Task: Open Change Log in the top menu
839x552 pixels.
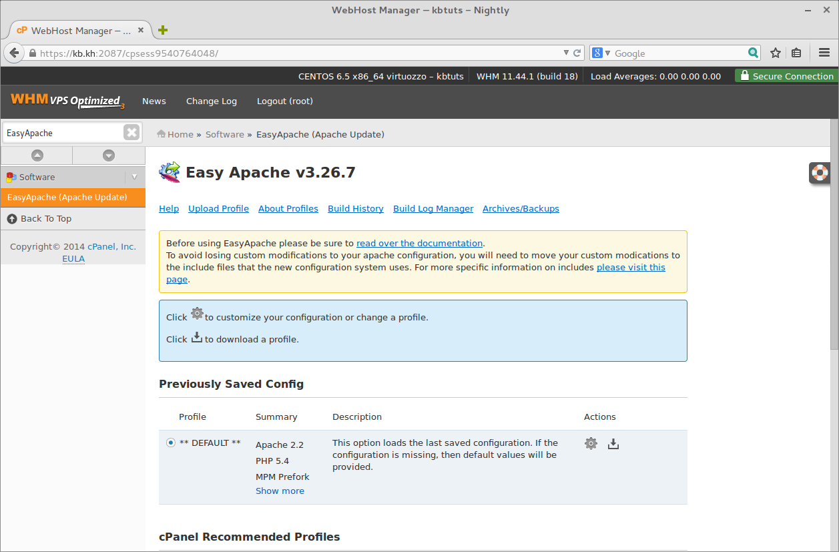Action: click(x=212, y=101)
